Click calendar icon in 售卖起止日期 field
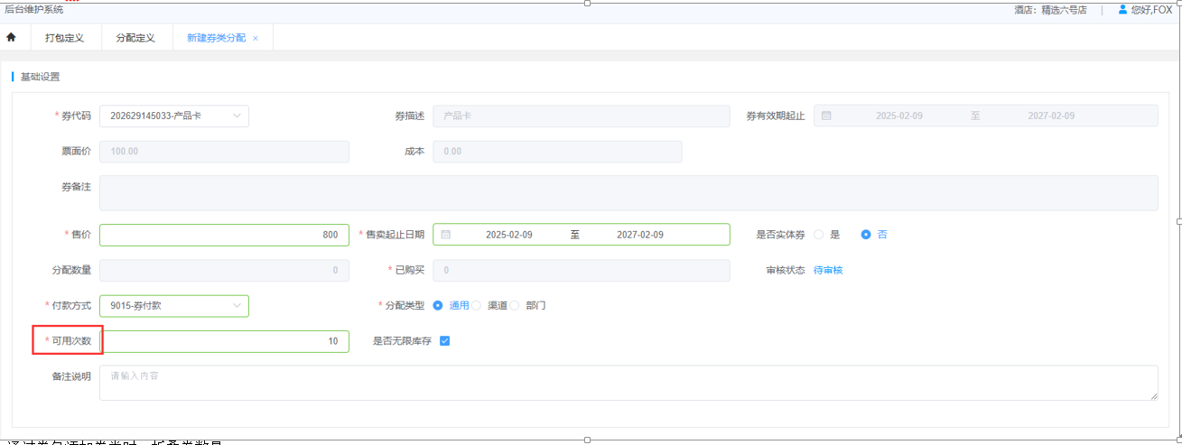 tap(446, 235)
